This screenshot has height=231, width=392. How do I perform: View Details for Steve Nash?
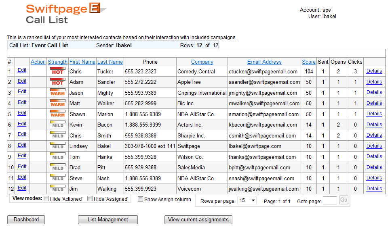[374, 178]
